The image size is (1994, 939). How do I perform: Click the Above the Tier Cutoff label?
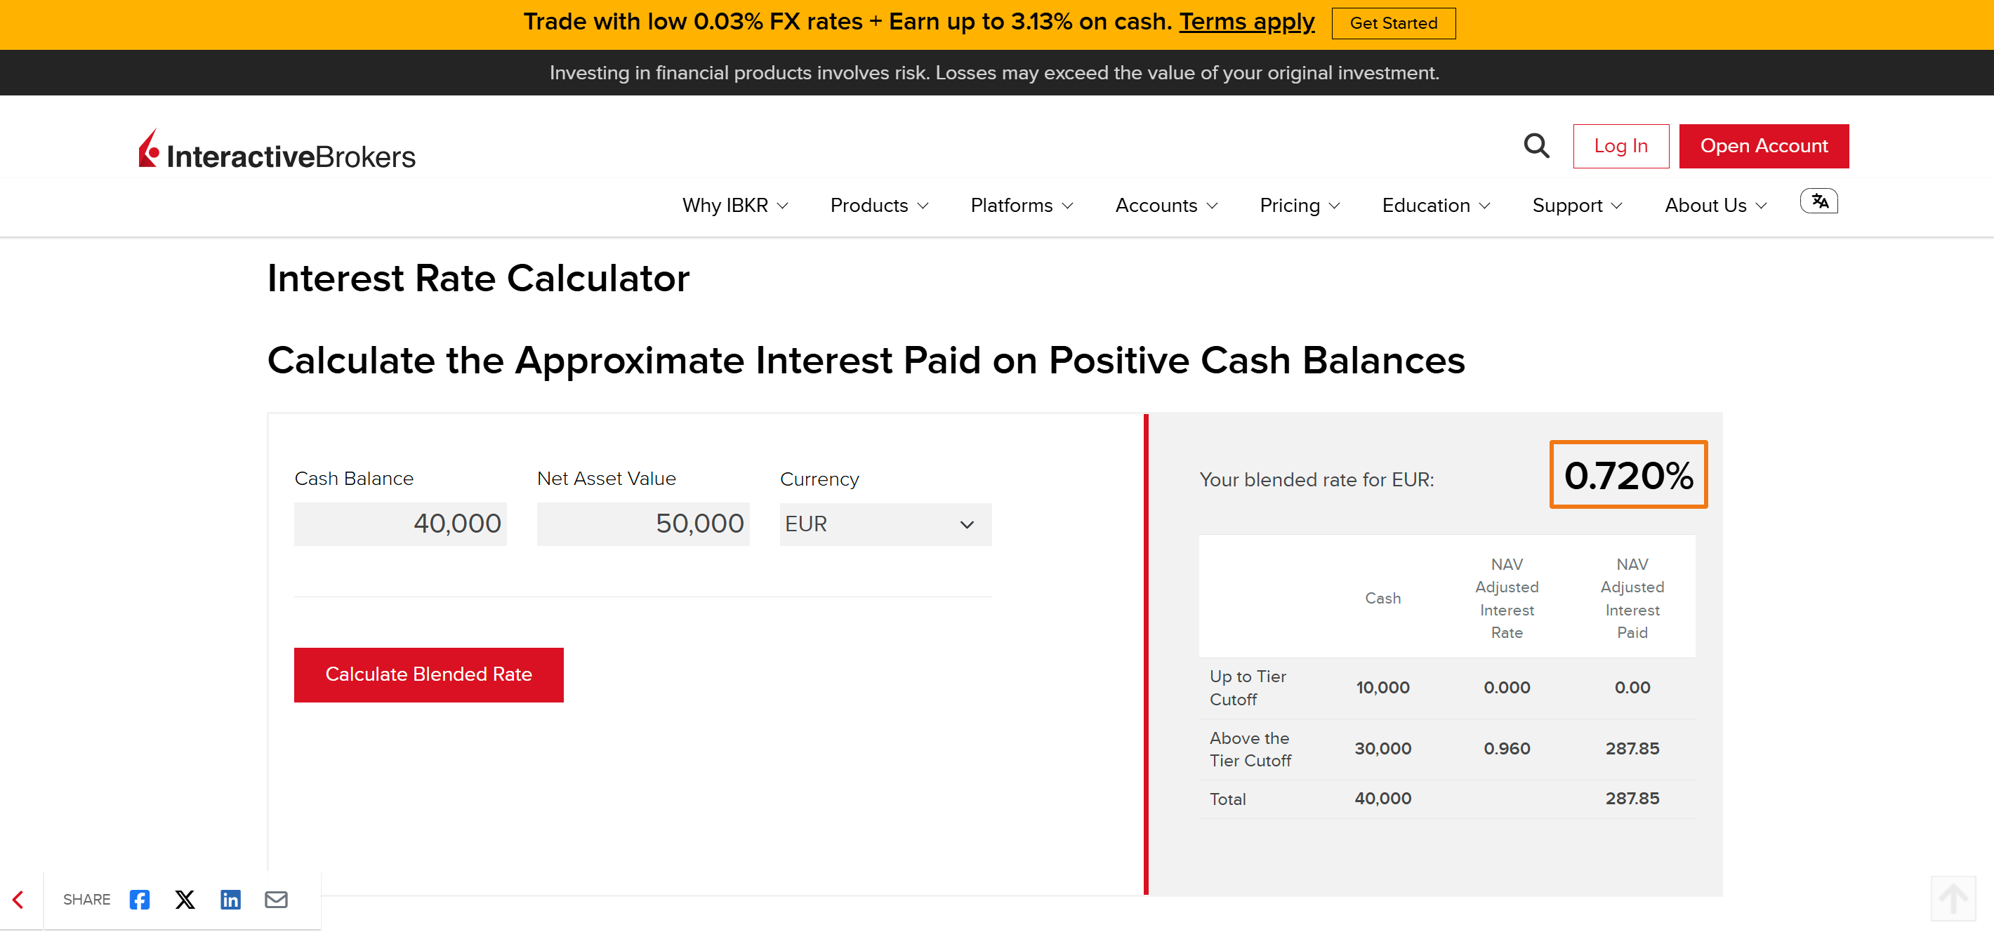tap(1250, 750)
